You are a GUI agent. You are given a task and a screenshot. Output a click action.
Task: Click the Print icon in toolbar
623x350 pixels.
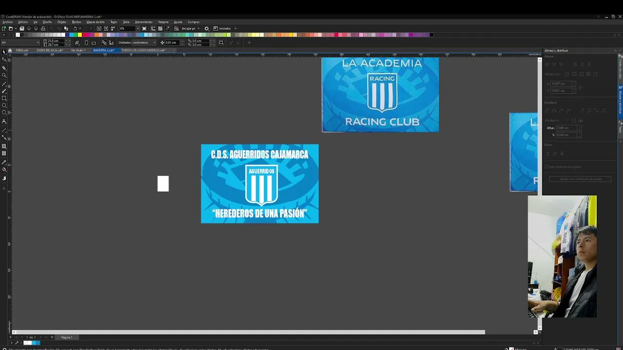click(x=43, y=28)
